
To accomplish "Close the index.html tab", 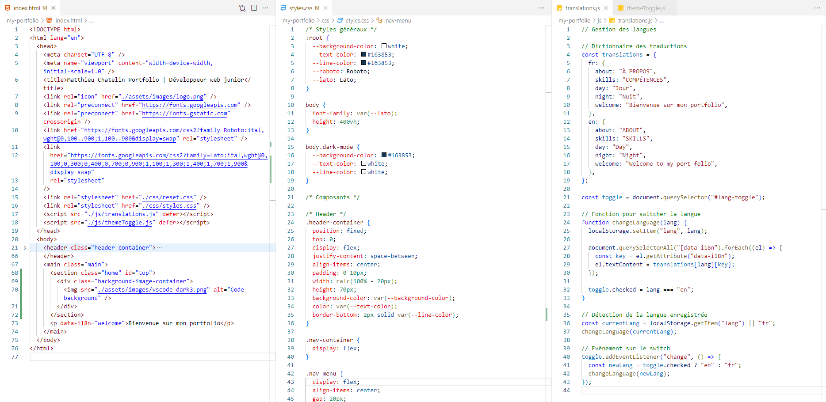I will point(54,8).
